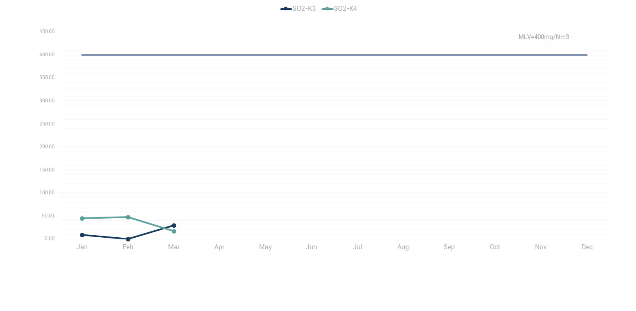Select the Jun month axis label
Viewport: 636px width, 311px height.
tap(311, 247)
